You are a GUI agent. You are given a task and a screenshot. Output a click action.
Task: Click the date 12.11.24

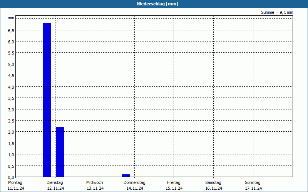[x=55, y=188]
